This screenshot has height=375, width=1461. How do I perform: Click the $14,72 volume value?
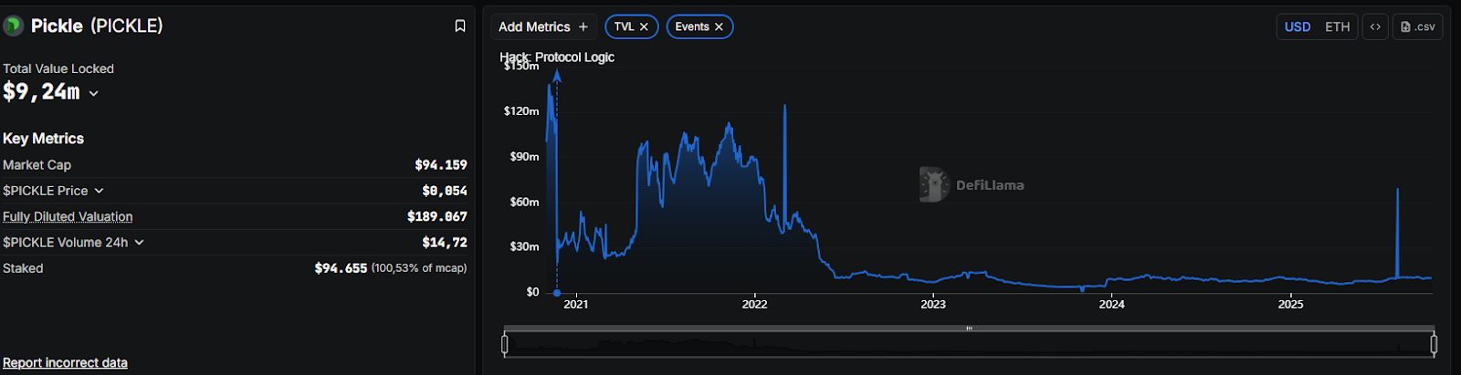(x=445, y=243)
